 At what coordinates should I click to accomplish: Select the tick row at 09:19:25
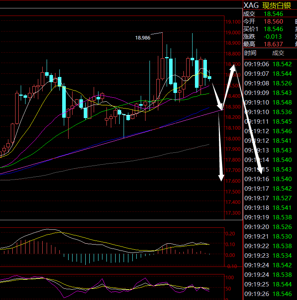[x=268, y=284]
